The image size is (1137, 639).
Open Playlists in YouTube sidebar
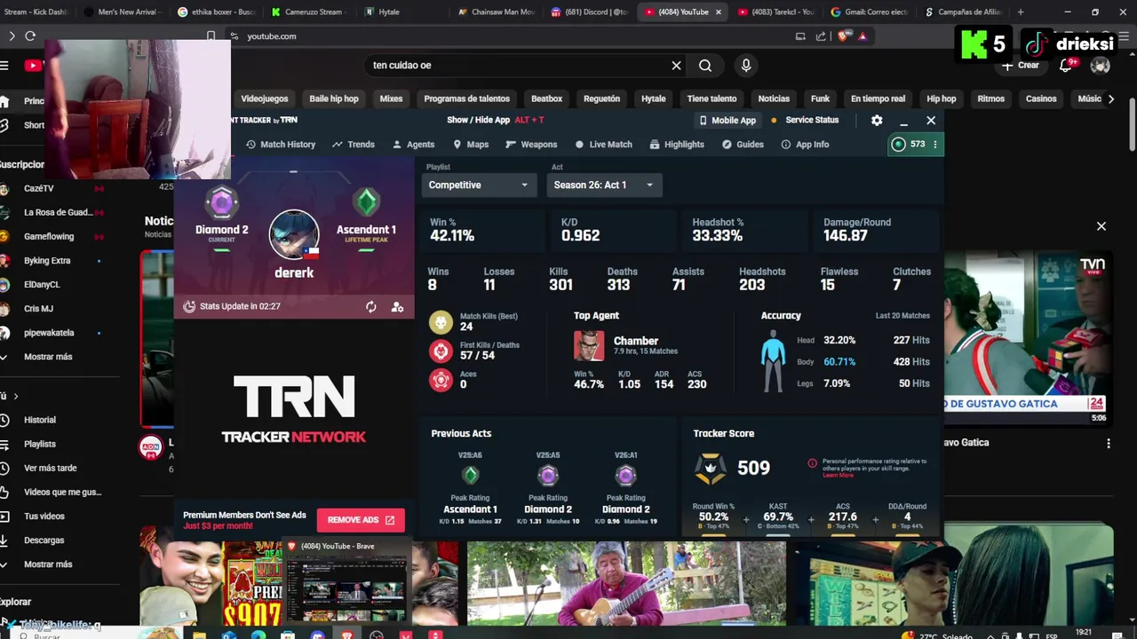(40, 444)
